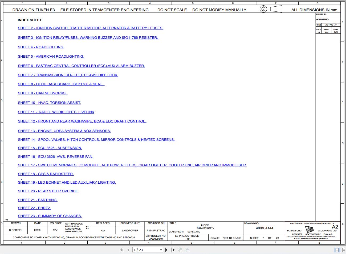Open Sheet 7 Transmission link
Screen dimensions: 346x254
point(68,75)
